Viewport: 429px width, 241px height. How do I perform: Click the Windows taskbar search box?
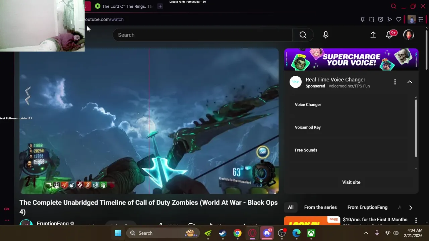[163, 233]
